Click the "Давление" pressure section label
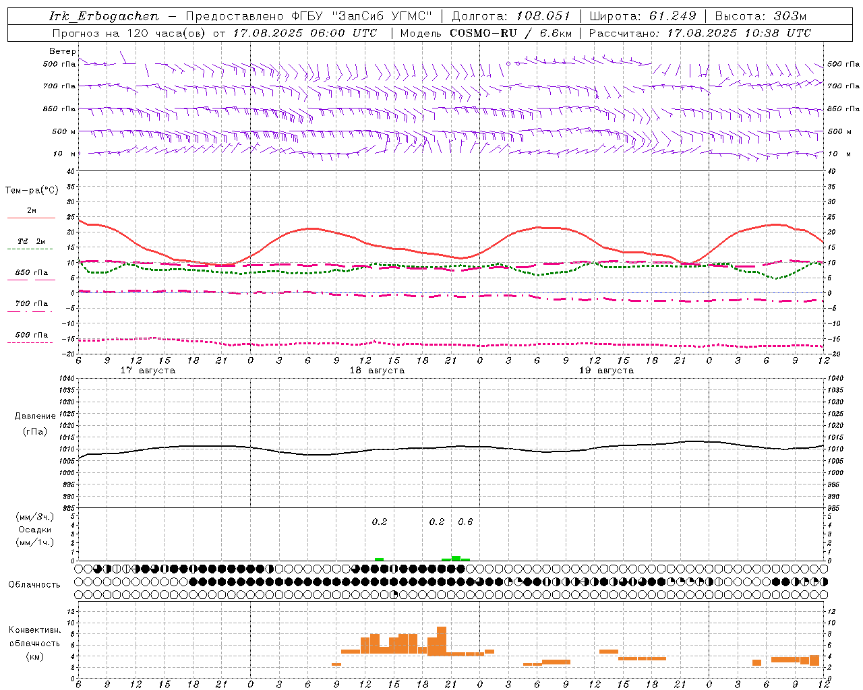This screenshot has height=690, width=863. pyautogui.click(x=35, y=416)
